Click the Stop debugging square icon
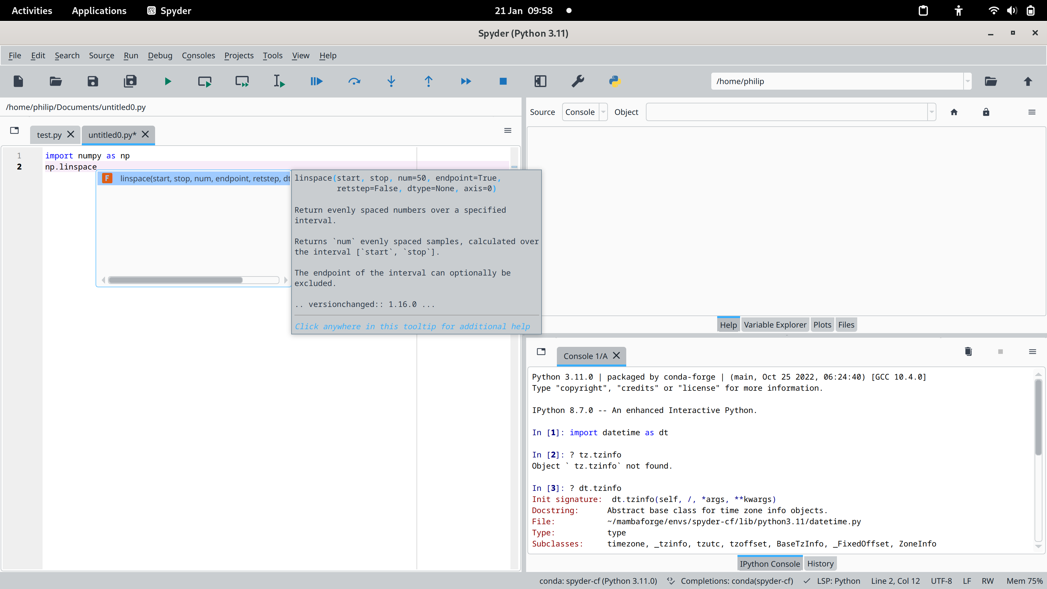 click(503, 81)
